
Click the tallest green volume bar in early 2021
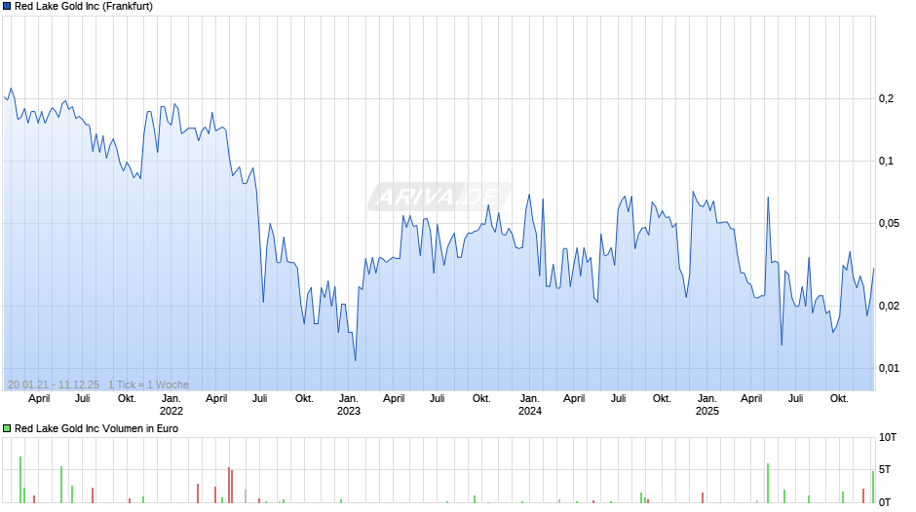(x=20, y=480)
